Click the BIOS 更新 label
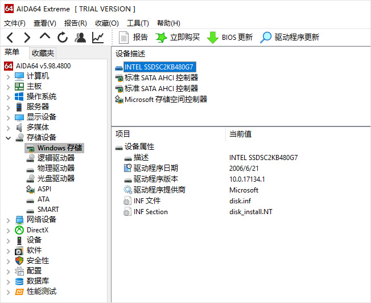 (x=237, y=37)
